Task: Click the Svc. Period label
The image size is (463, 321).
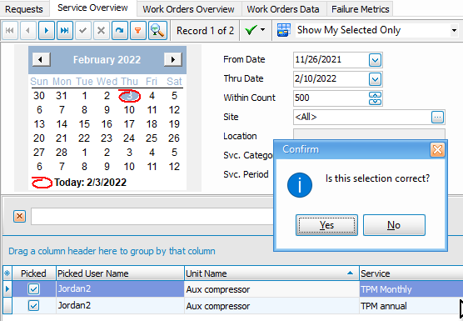Action: point(246,174)
